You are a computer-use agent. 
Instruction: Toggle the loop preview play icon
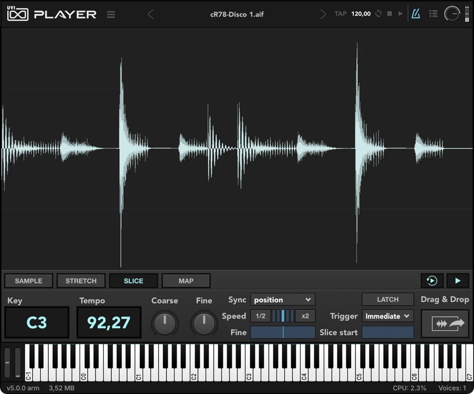(x=432, y=281)
